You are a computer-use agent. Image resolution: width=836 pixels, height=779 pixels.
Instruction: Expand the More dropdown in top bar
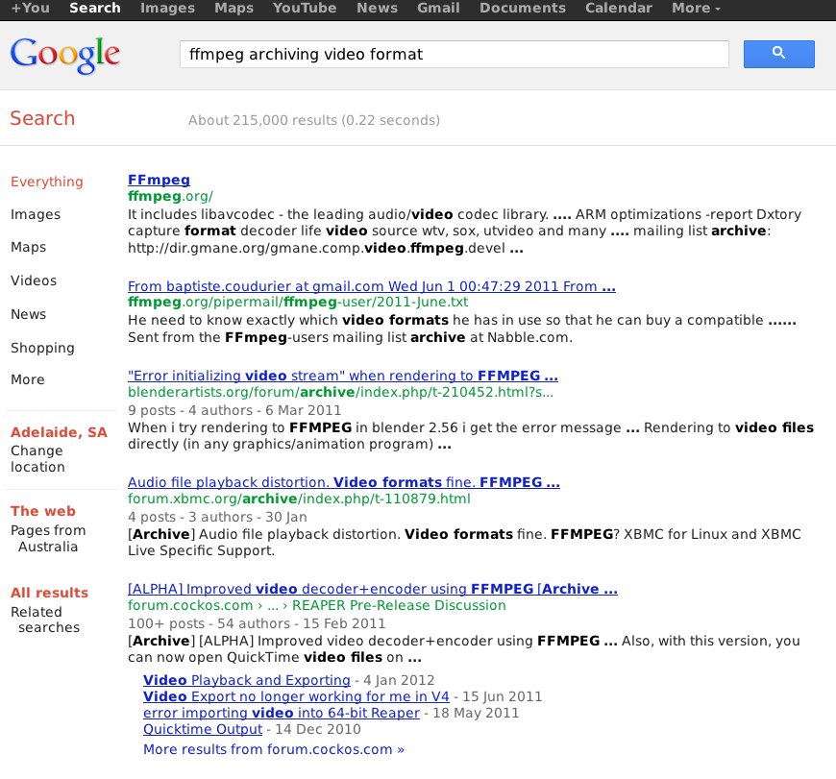pos(696,8)
